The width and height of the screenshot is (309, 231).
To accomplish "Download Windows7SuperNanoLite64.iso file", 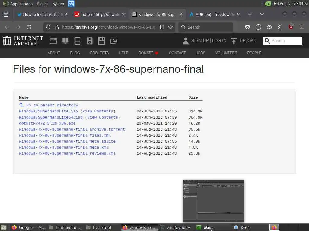I will point(51,117).
